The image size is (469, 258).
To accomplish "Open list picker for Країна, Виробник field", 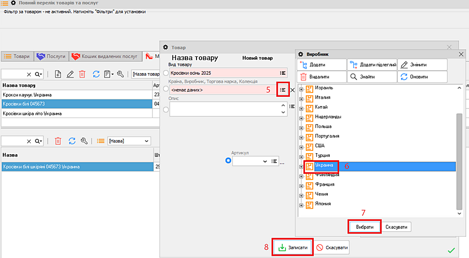I will [x=282, y=89].
